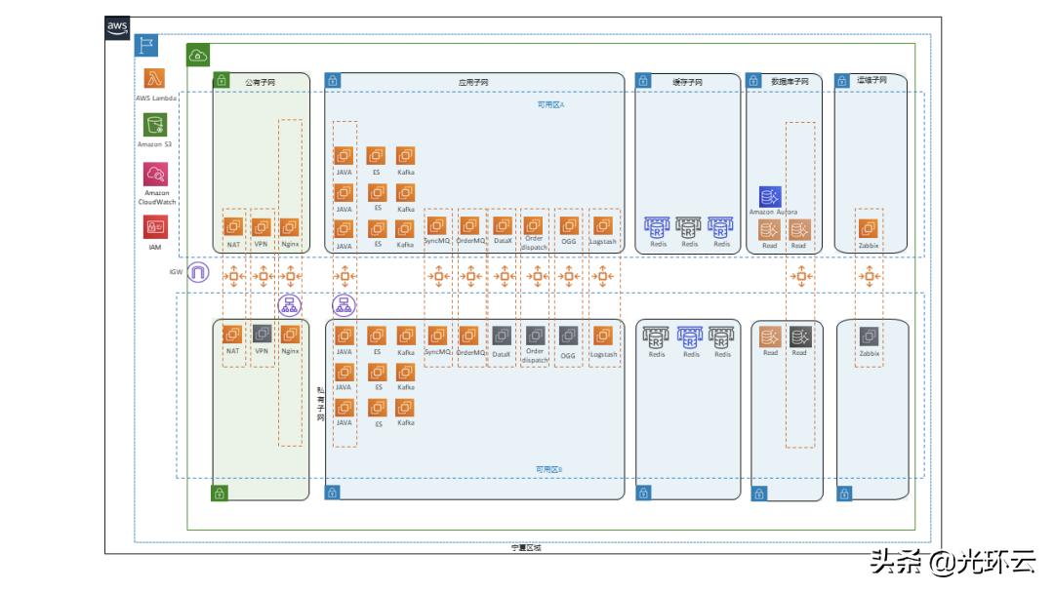Click the Logstash instance in 可用区A
The height and width of the screenshot is (593, 1054).
[x=603, y=225]
